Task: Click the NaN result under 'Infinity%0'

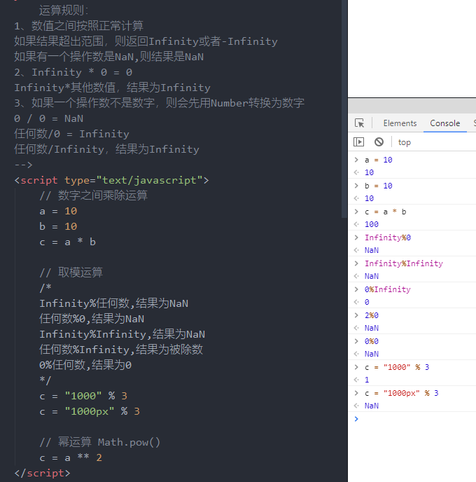Action: point(371,250)
